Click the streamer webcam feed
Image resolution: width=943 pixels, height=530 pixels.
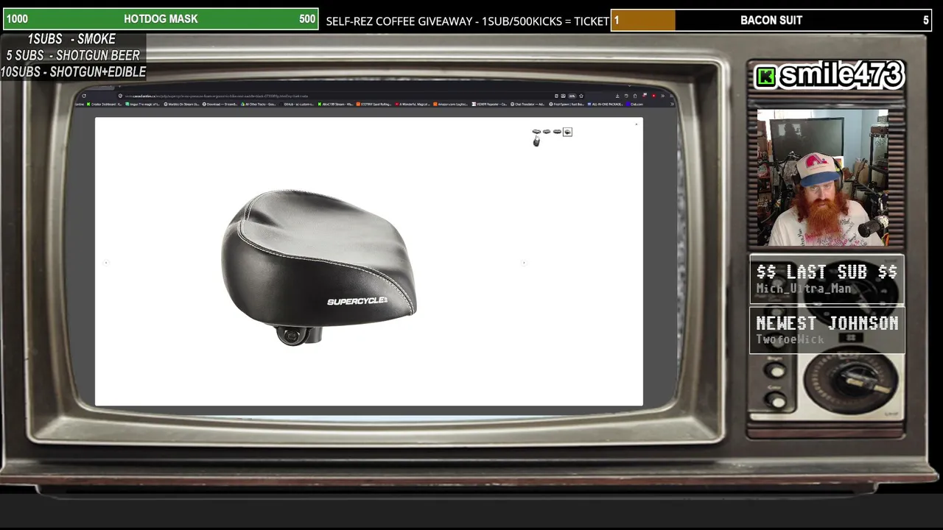822,177
